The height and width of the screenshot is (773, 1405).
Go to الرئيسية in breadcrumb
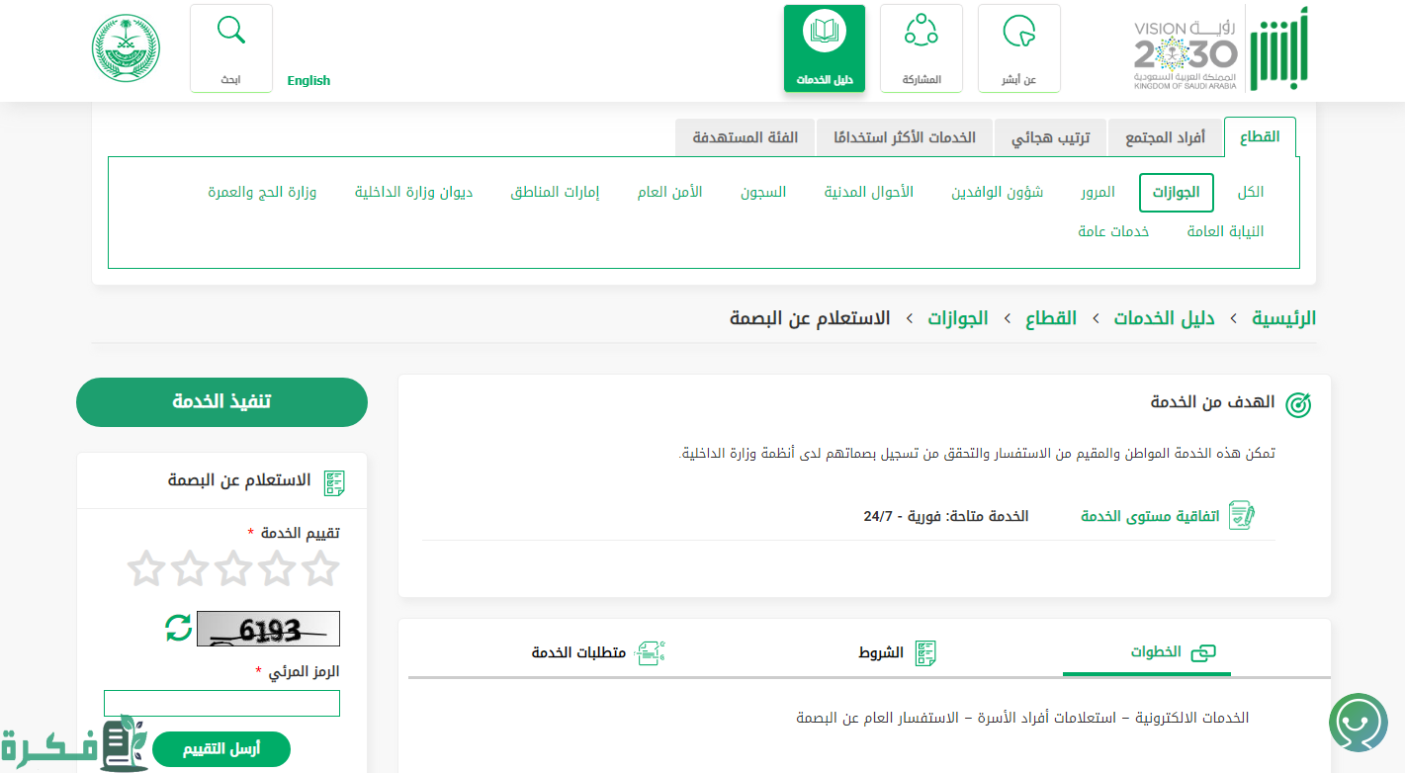coord(1283,318)
